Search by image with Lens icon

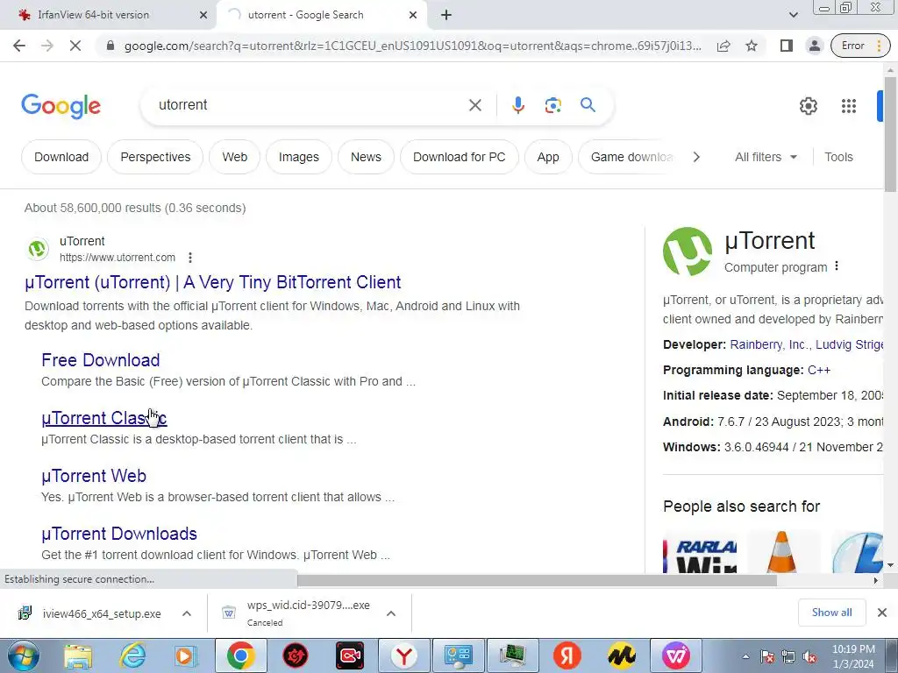click(x=552, y=105)
